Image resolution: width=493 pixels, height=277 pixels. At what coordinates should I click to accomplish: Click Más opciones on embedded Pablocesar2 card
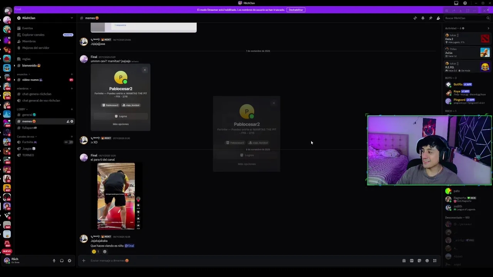121,124
